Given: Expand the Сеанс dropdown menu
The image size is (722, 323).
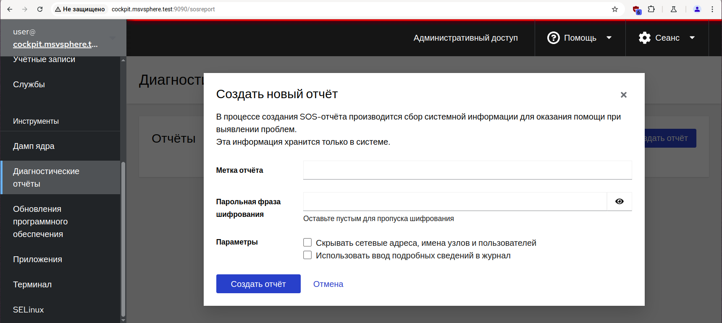Looking at the screenshot, I should (x=667, y=38).
